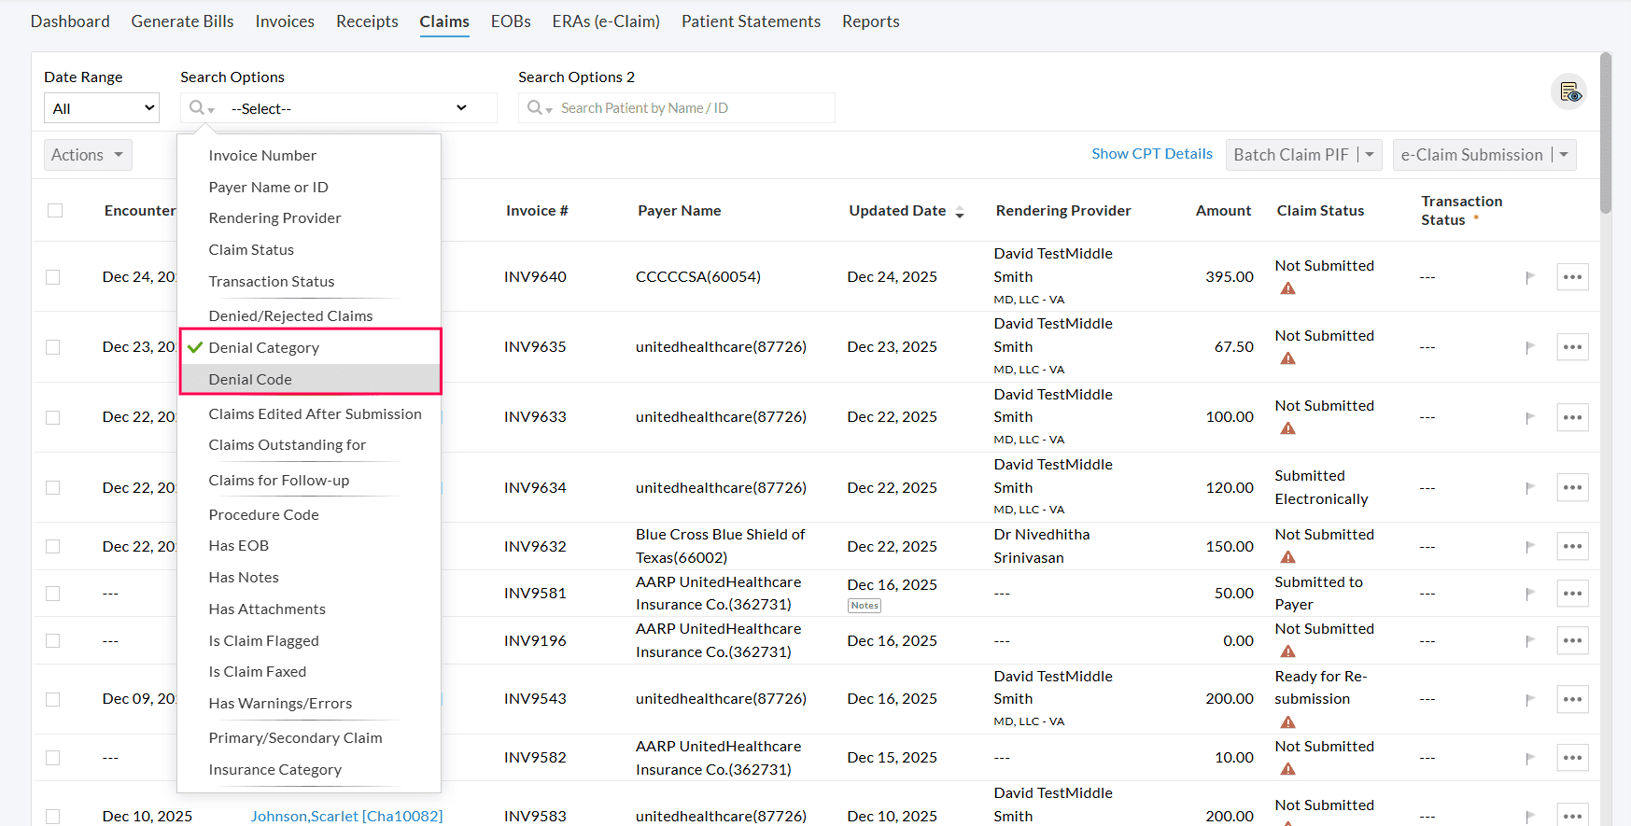Image resolution: width=1631 pixels, height=826 pixels.
Task: Click flag icon for invoice INV9196
Action: click(x=1530, y=640)
